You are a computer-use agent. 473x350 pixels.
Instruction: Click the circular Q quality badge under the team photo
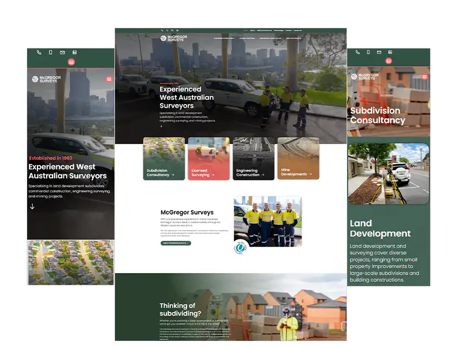241,248
